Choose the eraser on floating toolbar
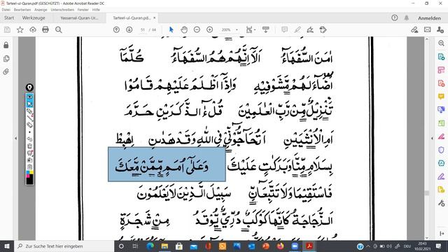The height and width of the screenshot is (252, 448). [29, 125]
